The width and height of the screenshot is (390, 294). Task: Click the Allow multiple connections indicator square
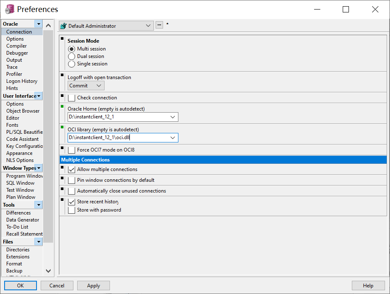[x=62, y=167]
